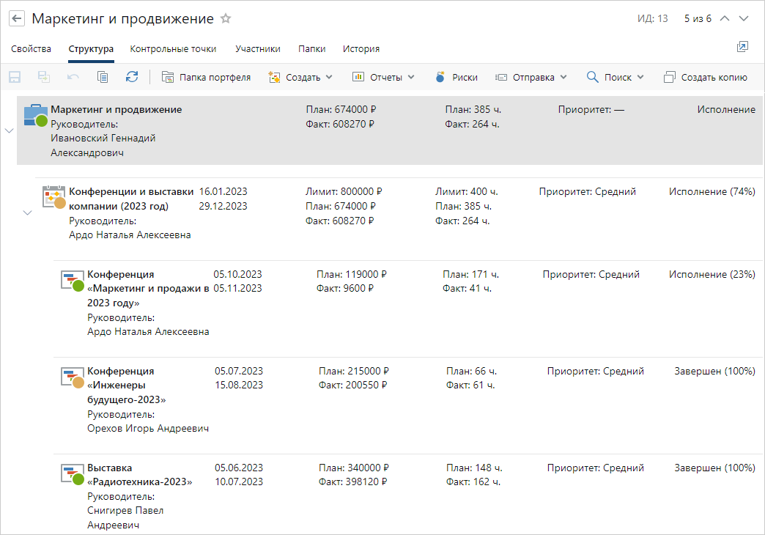The height and width of the screenshot is (535, 765).
Task: Open the Риски section
Action: [456, 77]
